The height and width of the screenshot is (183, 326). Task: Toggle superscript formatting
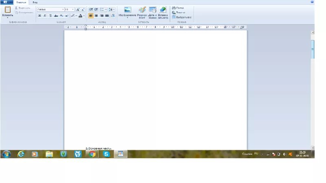click(x=66, y=16)
